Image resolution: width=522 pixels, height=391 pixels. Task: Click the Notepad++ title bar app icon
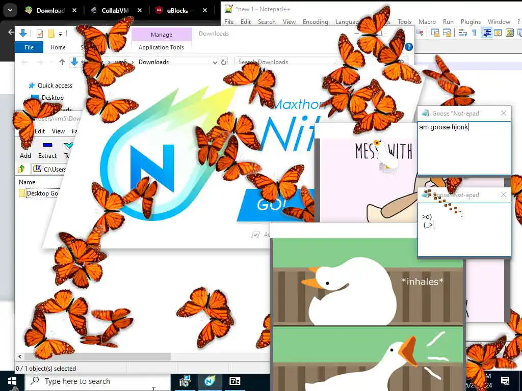(228, 9)
